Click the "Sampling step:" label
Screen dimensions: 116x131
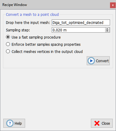18,30
